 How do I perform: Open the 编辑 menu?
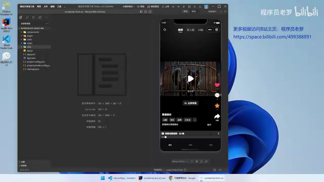(53, 7)
